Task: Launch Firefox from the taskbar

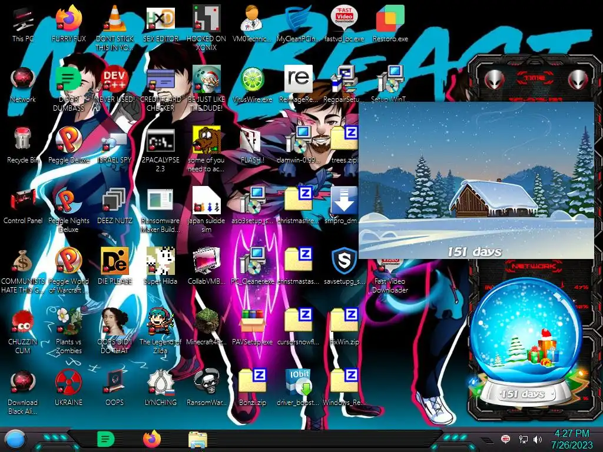Action: coord(151,439)
